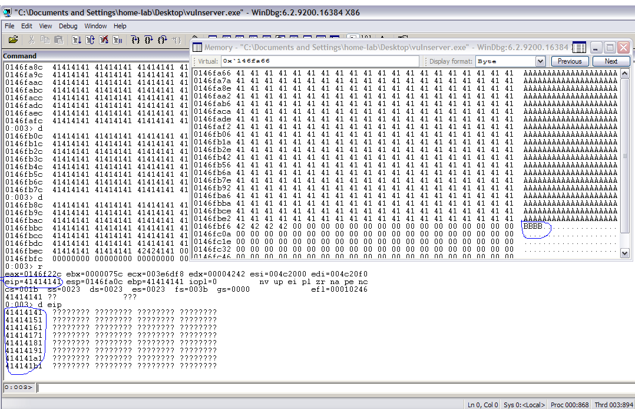Open the Display format dropdown
Viewport: 635px width, 409px height.
[540, 61]
